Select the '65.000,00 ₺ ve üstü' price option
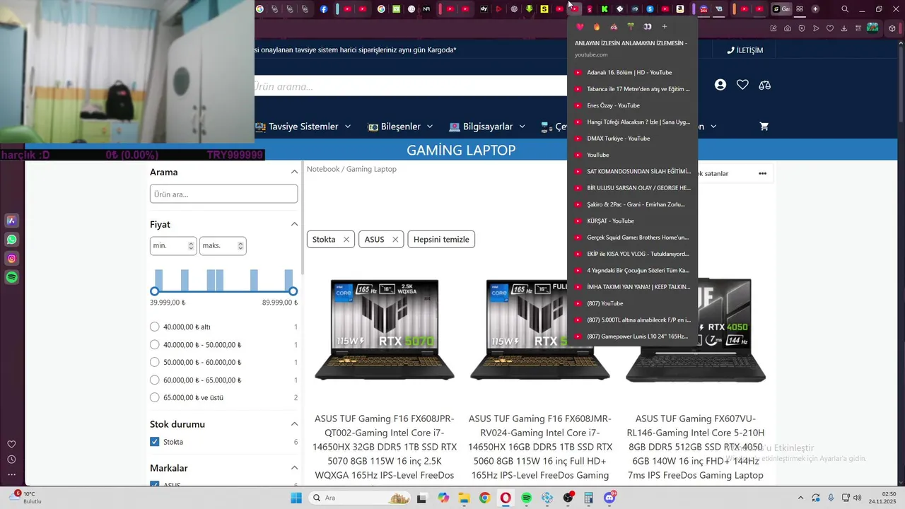Screen dimensions: 905x509 tap(155, 397)
